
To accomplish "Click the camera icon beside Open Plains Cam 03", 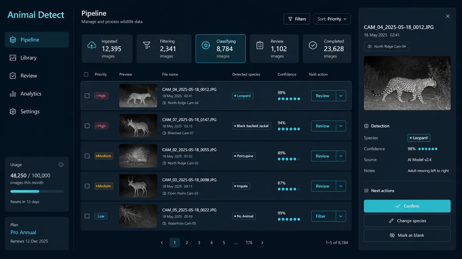I will tap(164, 193).
